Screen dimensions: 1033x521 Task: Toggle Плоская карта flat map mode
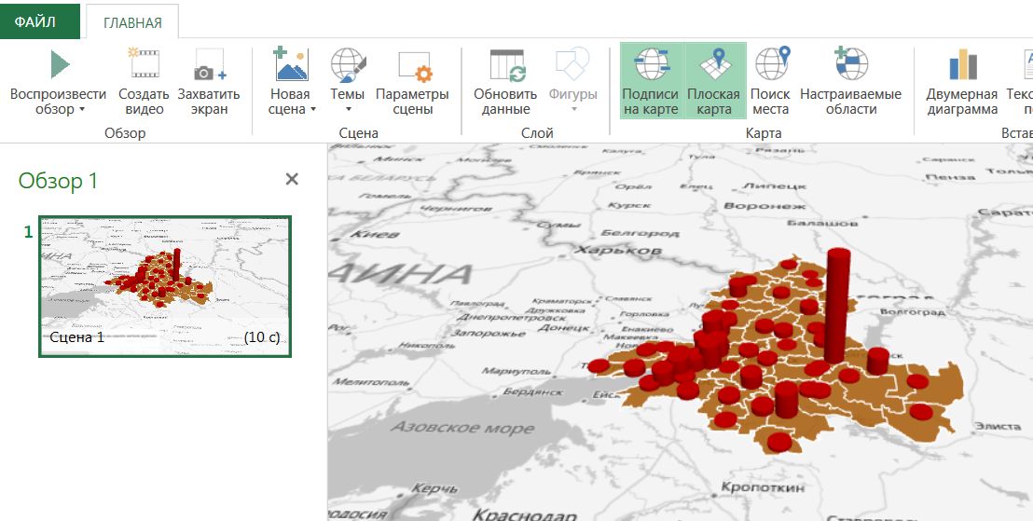(713, 66)
